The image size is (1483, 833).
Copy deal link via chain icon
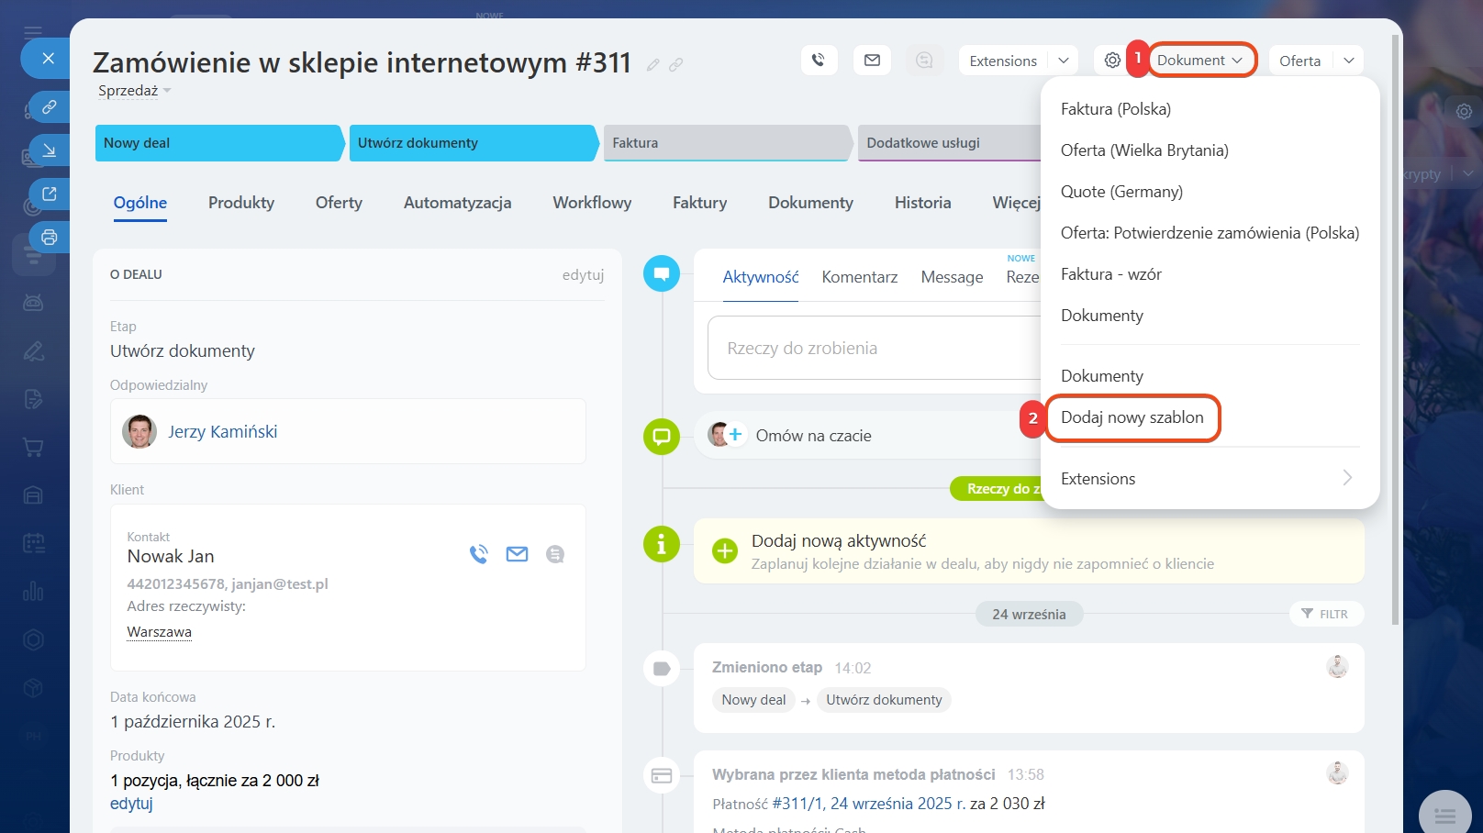(676, 65)
